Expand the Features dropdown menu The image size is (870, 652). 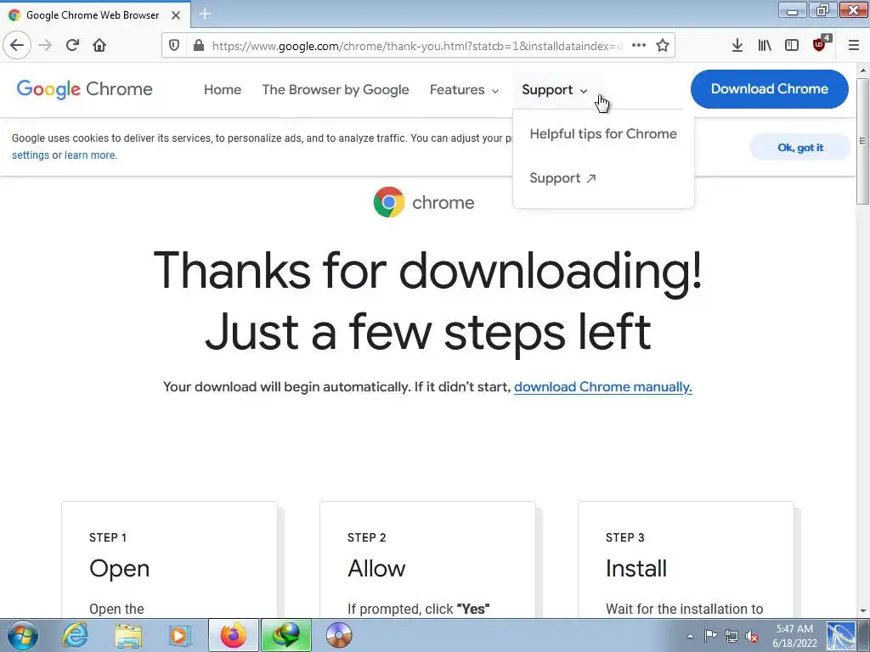tap(464, 90)
